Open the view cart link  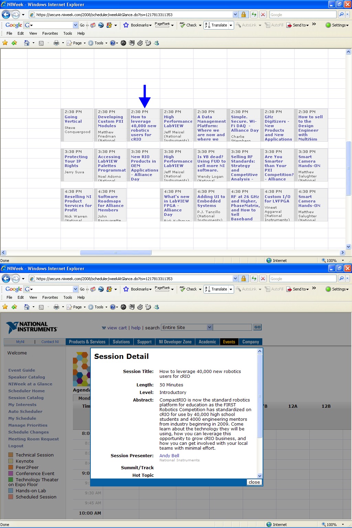click(x=117, y=328)
